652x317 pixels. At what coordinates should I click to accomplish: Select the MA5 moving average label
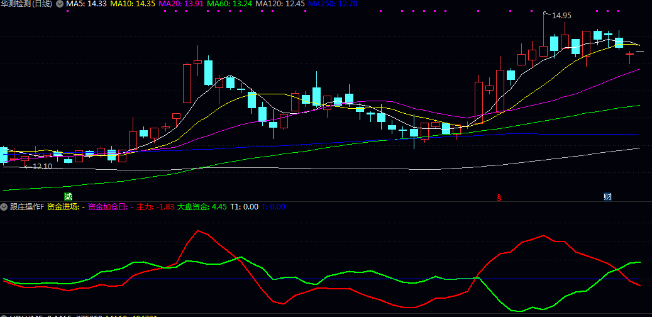tap(86, 4)
